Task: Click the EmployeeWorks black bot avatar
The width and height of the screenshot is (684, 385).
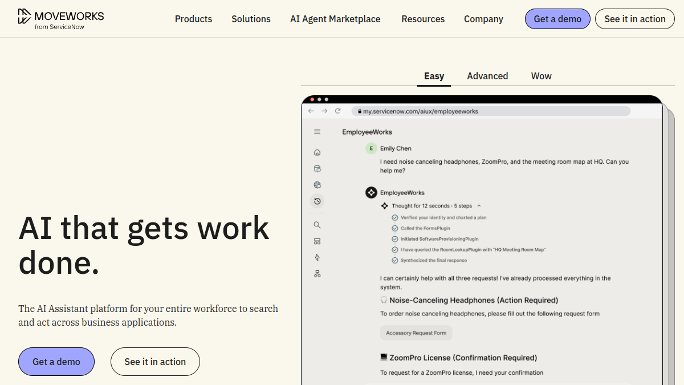Action: point(371,193)
